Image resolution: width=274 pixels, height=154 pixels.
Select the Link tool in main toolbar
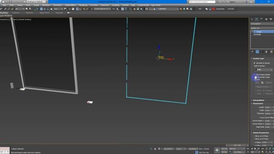click(x=5, y=9)
